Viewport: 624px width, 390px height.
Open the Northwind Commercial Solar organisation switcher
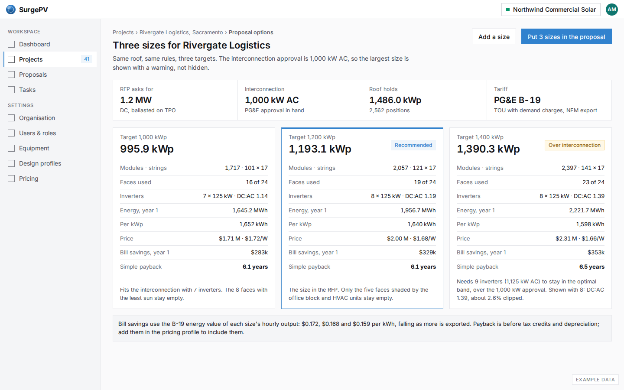pos(551,10)
